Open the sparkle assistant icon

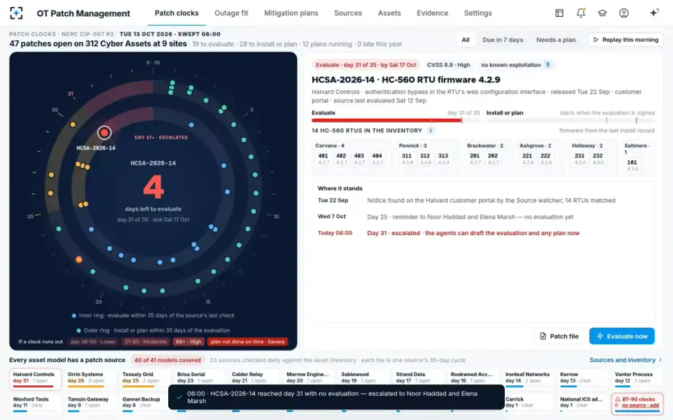point(654,13)
